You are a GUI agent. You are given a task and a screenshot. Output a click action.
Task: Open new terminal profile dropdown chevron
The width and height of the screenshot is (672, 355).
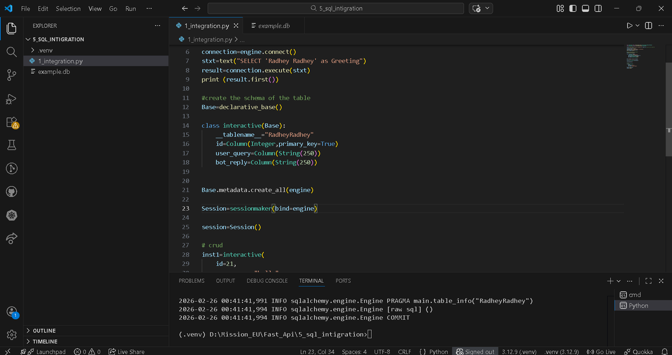pos(618,281)
